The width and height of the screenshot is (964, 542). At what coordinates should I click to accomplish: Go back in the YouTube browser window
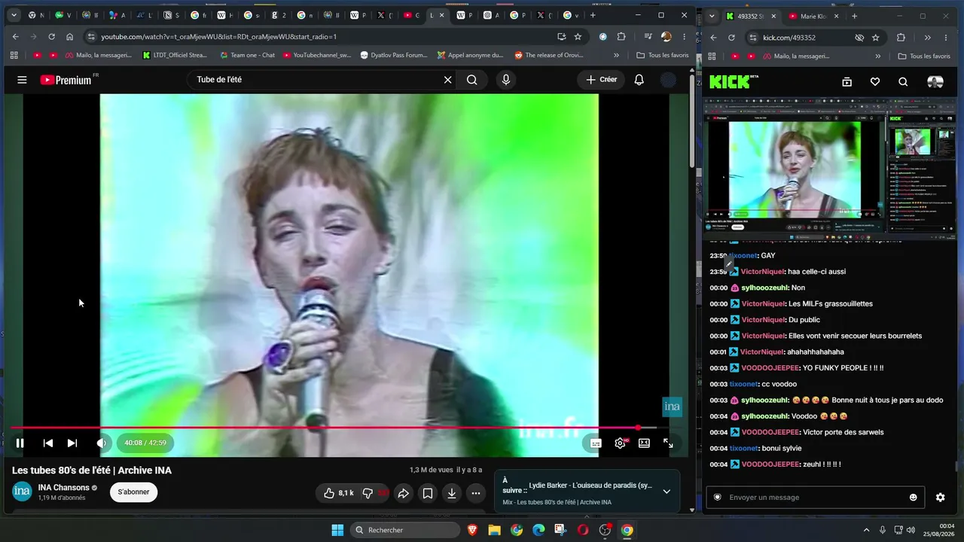coord(16,37)
